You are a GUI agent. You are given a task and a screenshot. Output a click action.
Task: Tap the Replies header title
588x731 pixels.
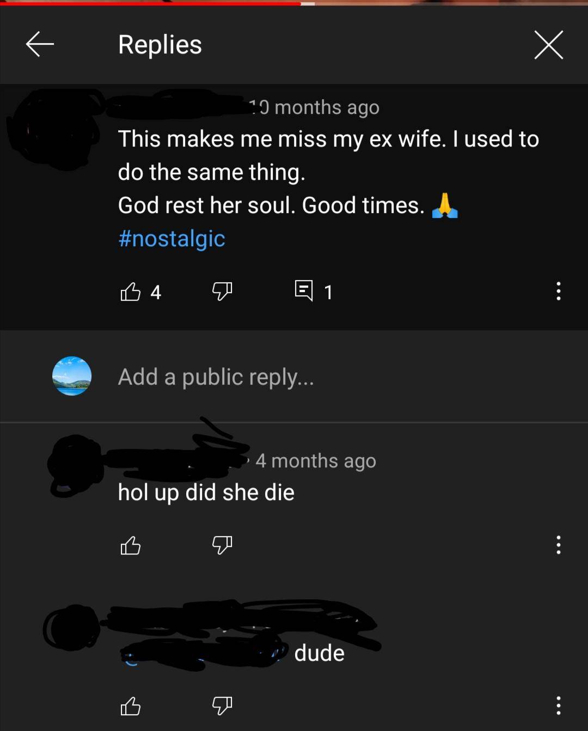pos(160,45)
